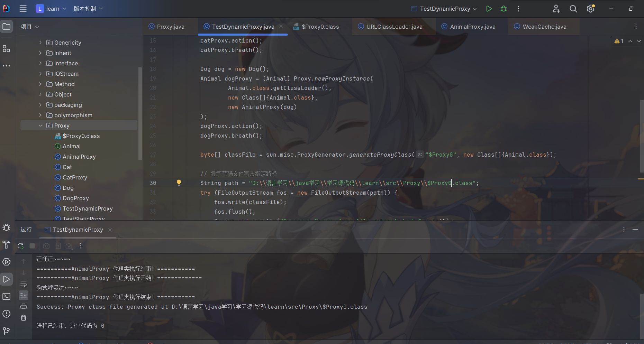The width and height of the screenshot is (644, 344).
Task: Click the project tree vertical scrollbar
Action: [x=140, y=113]
